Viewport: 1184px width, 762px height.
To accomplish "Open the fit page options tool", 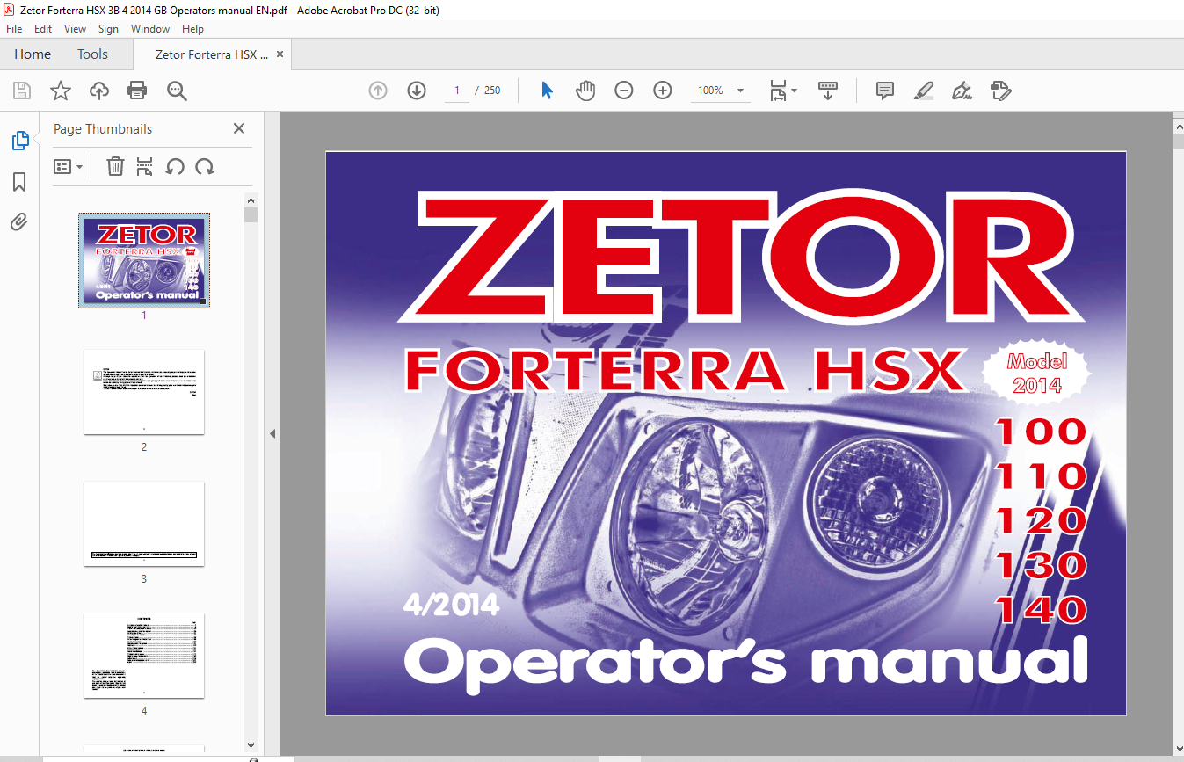I will pos(783,91).
